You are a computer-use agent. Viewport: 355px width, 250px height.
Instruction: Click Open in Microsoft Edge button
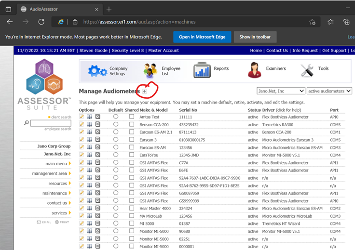tap(202, 37)
